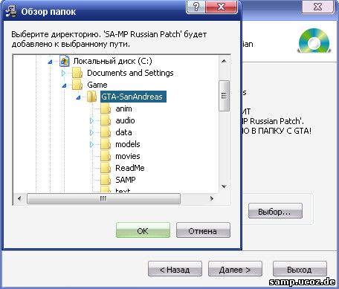Click the vertical scrollbar up arrow

[x=224, y=61]
